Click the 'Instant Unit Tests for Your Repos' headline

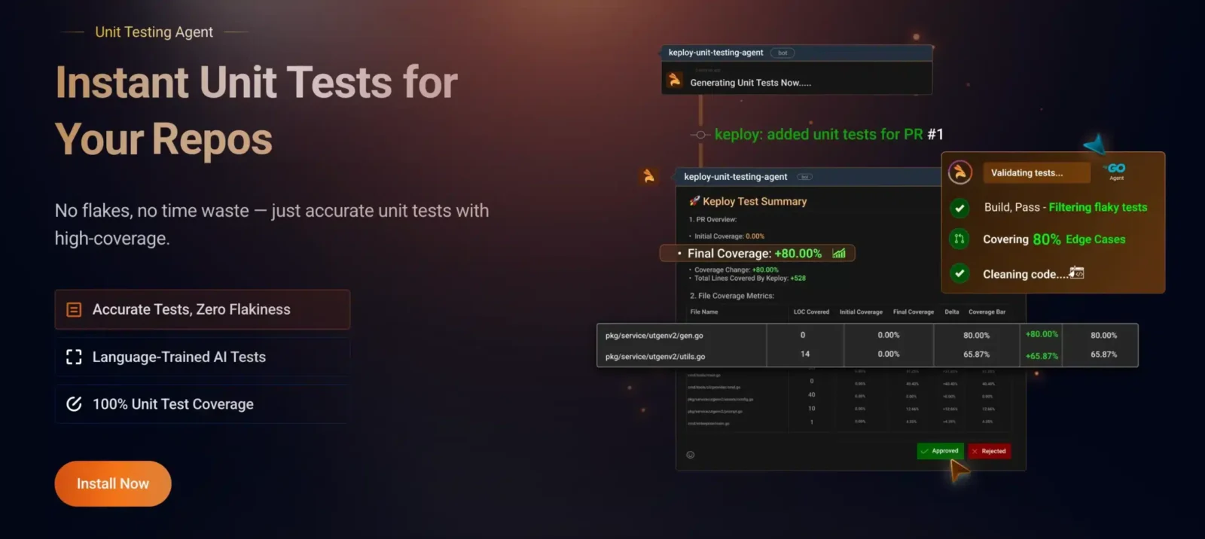[256, 111]
